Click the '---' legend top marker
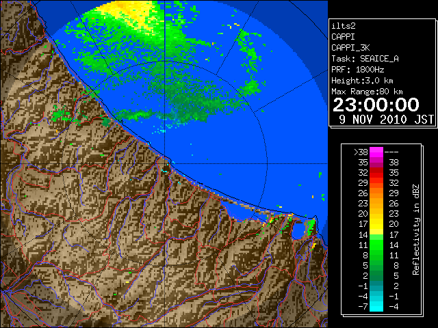438x328 pixels. pyautogui.click(x=391, y=152)
